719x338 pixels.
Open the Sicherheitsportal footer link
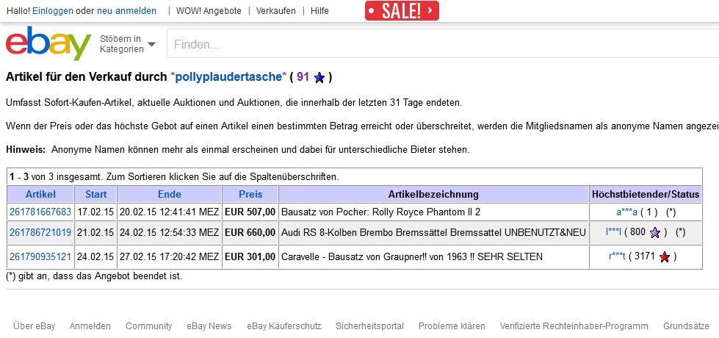(x=369, y=326)
